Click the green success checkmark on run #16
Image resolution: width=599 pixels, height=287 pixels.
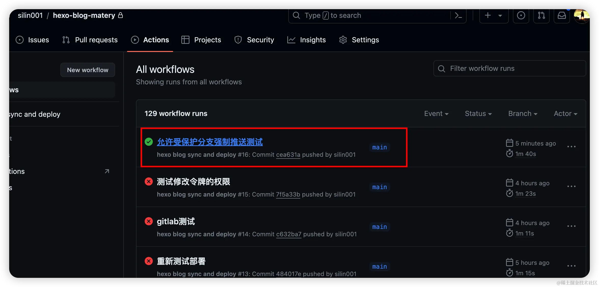149,142
